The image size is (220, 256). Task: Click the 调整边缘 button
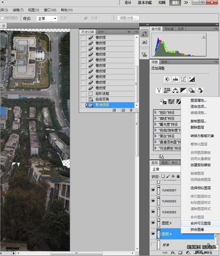point(128,18)
